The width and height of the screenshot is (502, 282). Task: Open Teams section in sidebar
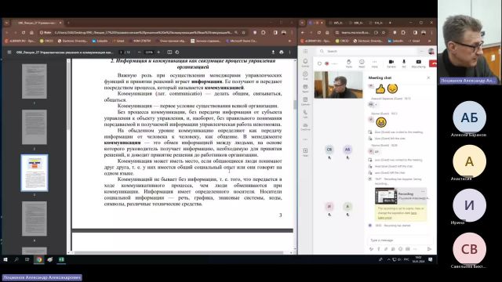[305, 89]
